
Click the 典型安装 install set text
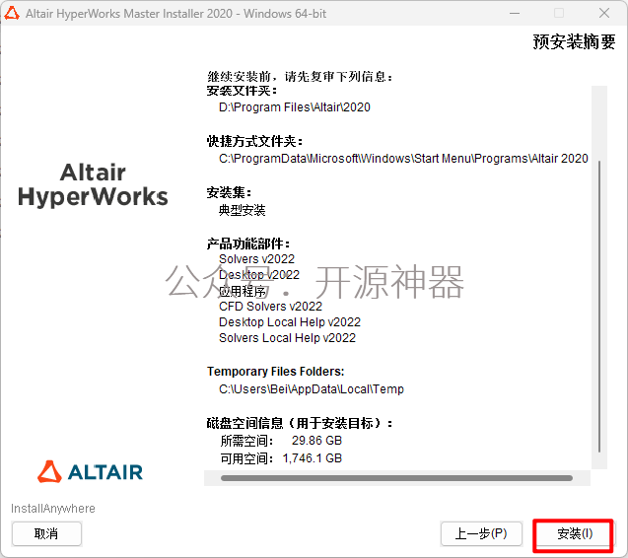pyautogui.click(x=242, y=210)
